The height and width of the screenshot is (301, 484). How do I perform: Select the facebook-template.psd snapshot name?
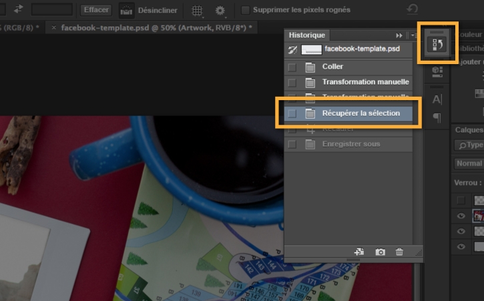click(362, 49)
